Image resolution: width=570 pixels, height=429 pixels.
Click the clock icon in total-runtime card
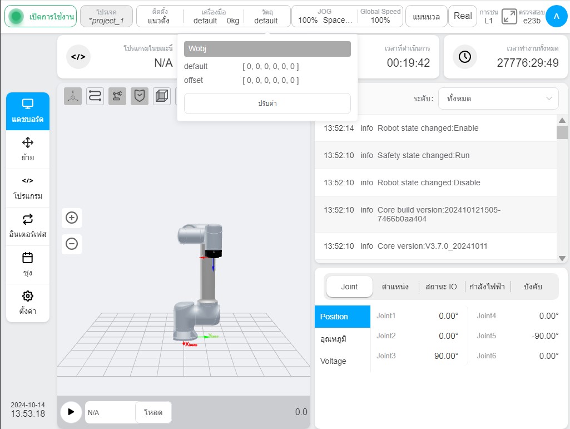[464, 57]
